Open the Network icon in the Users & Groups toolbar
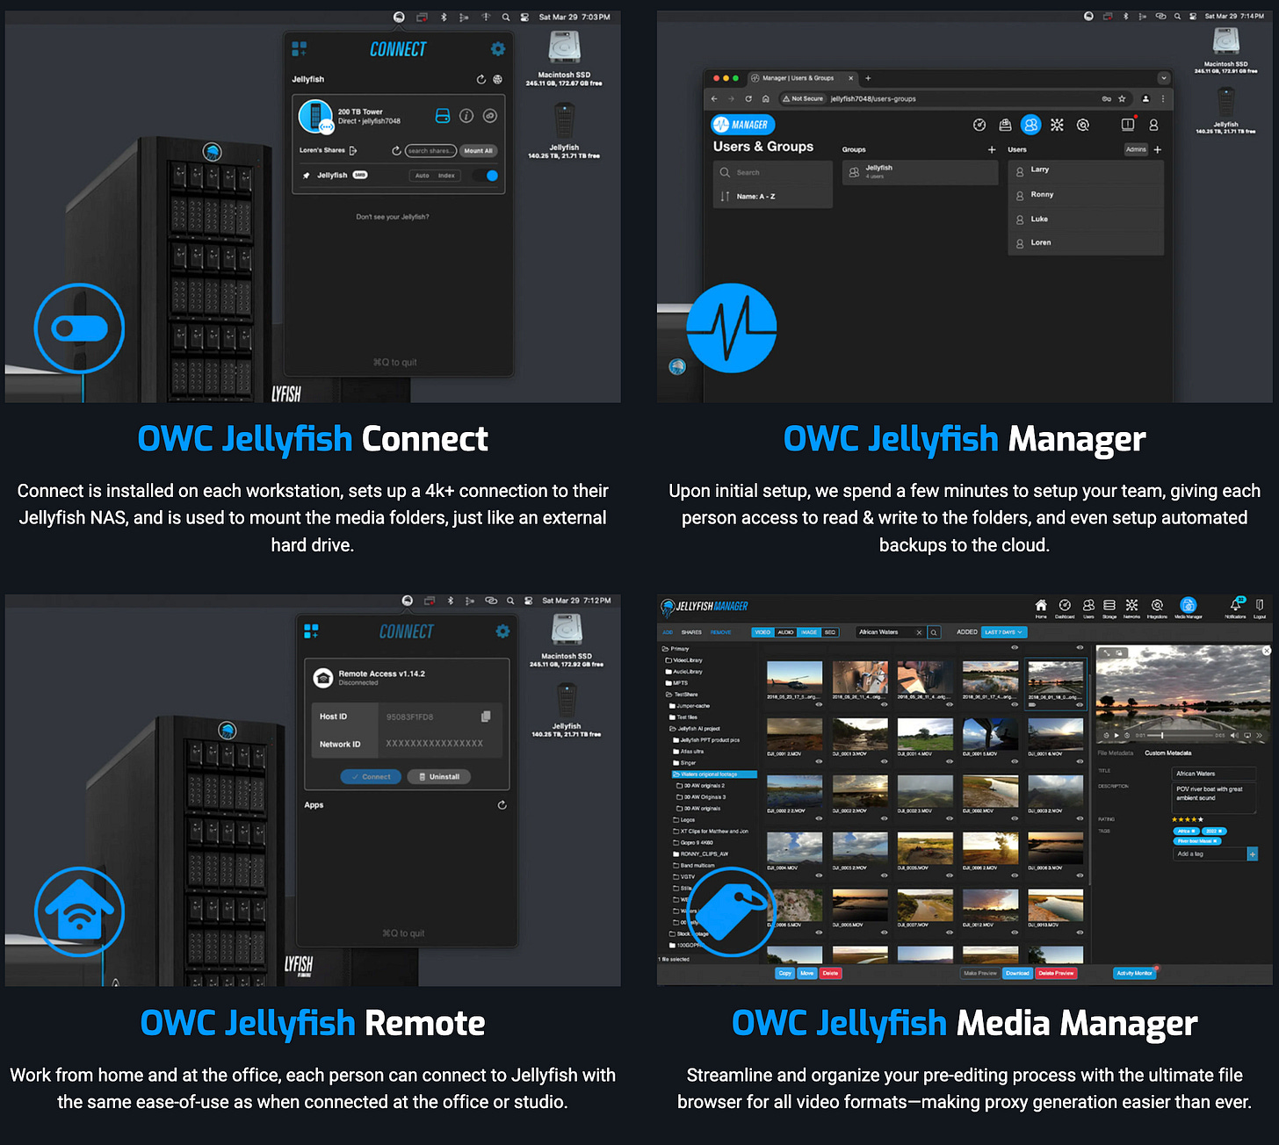This screenshot has width=1279, height=1145. pyautogui.click(x=1057, y=126)
